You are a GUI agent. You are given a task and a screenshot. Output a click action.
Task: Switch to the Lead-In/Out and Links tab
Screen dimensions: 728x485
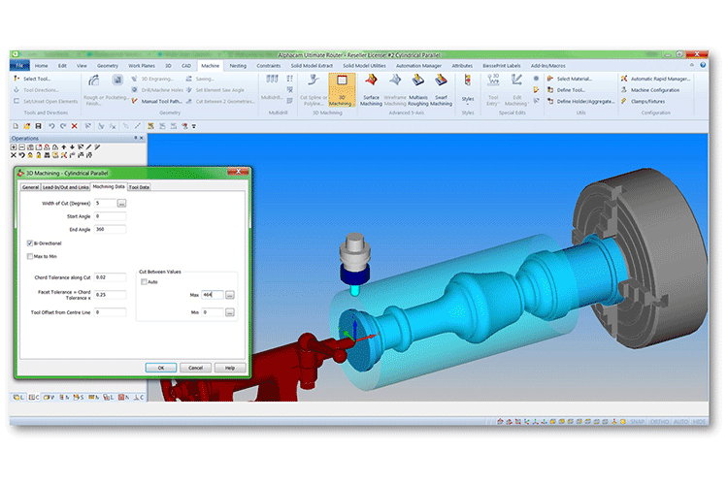65,187
